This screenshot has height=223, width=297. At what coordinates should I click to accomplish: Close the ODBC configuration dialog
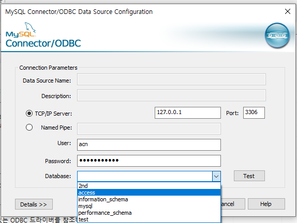[x=288, y=11]
